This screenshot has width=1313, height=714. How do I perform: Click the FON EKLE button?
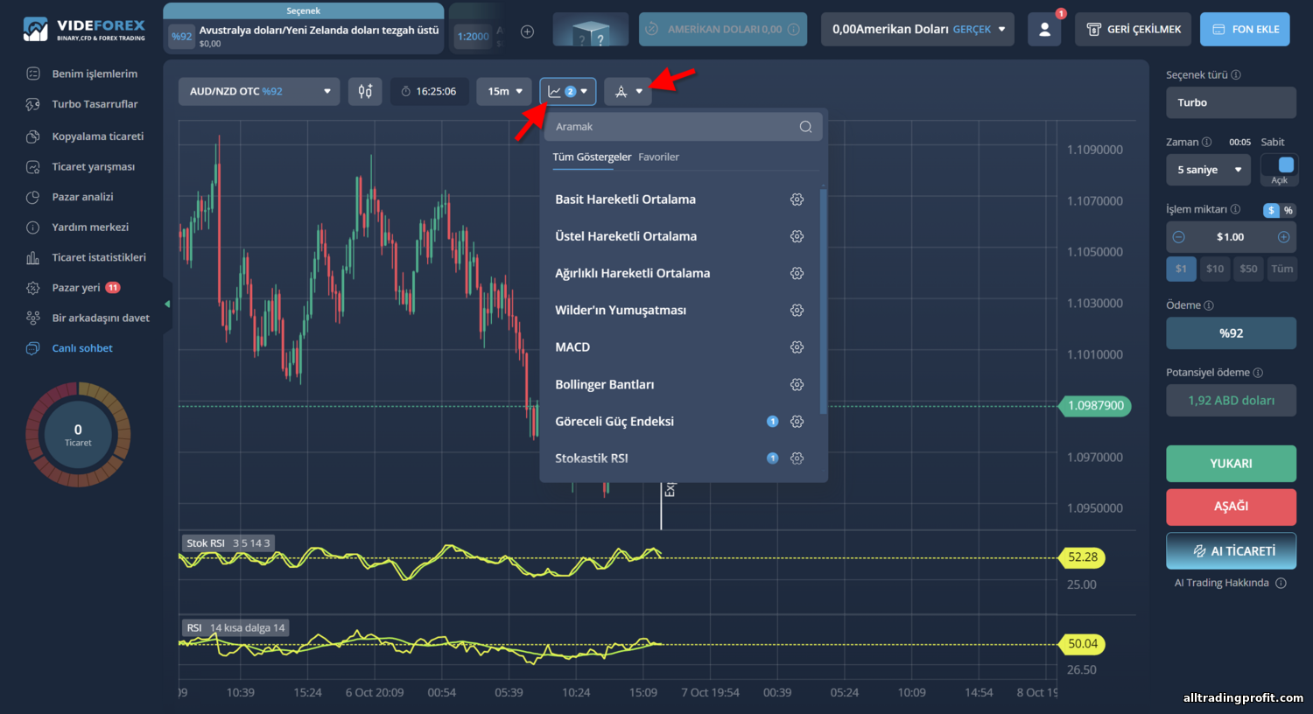pyautogui.click(x=1245, y=29)
